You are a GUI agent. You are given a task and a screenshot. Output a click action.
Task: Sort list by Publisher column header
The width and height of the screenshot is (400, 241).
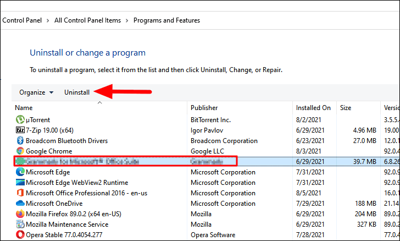click(x=204, y=108)
